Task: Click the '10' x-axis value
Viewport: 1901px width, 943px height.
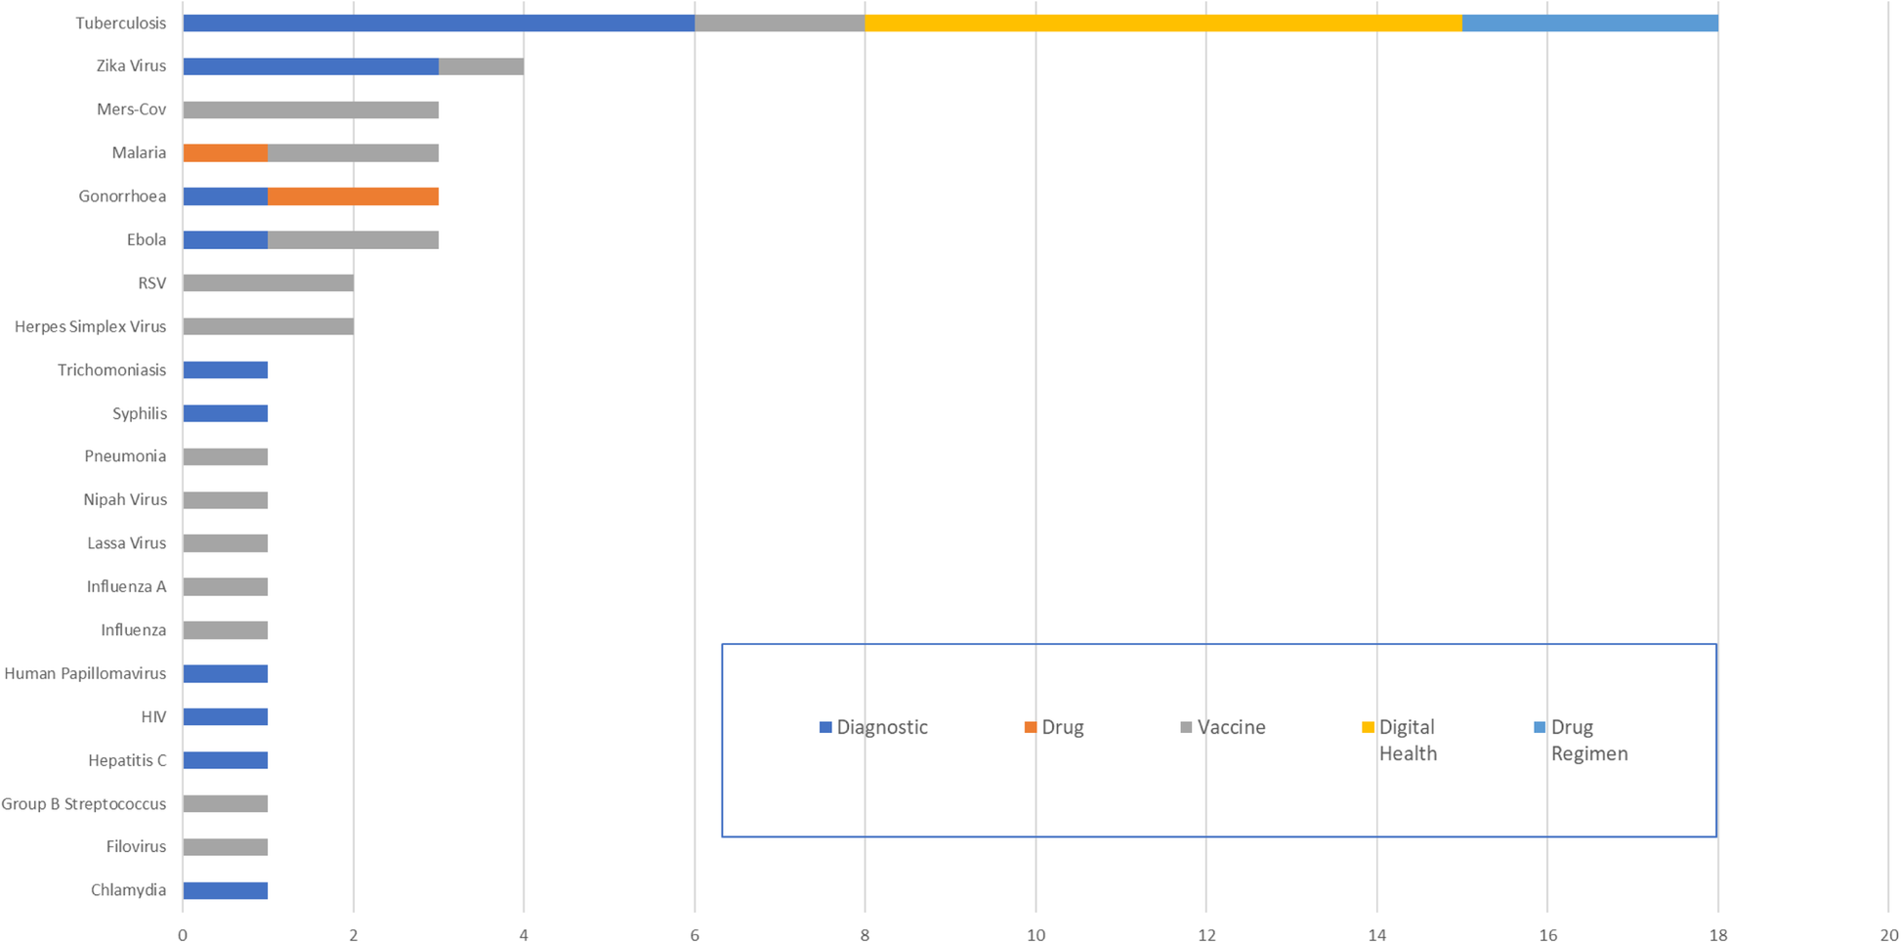Action: (1035, 935)
